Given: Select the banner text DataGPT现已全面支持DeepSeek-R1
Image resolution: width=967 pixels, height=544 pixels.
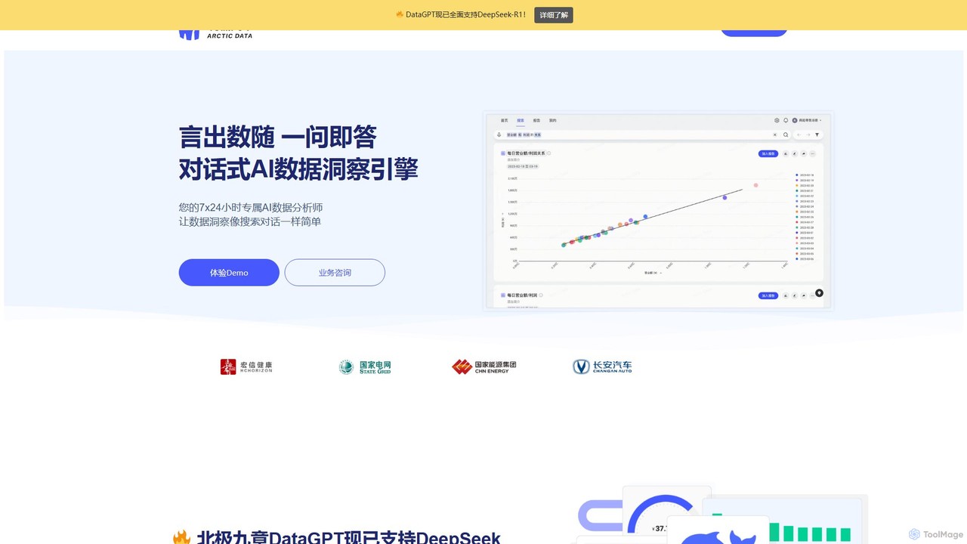Looking at the screenshot, I should 465,15.
